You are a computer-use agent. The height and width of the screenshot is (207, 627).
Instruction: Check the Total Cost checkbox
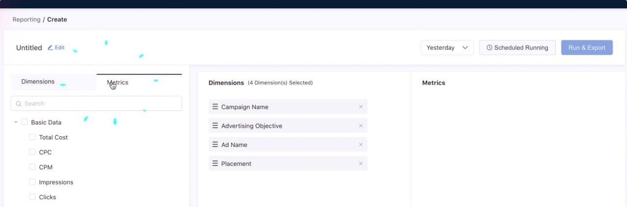click(x=32, y=137)
